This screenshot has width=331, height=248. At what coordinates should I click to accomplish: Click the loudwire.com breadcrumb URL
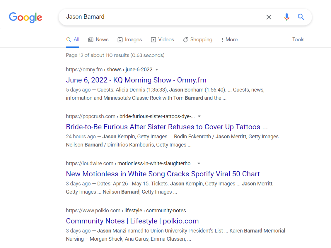(x=130, y=163)
